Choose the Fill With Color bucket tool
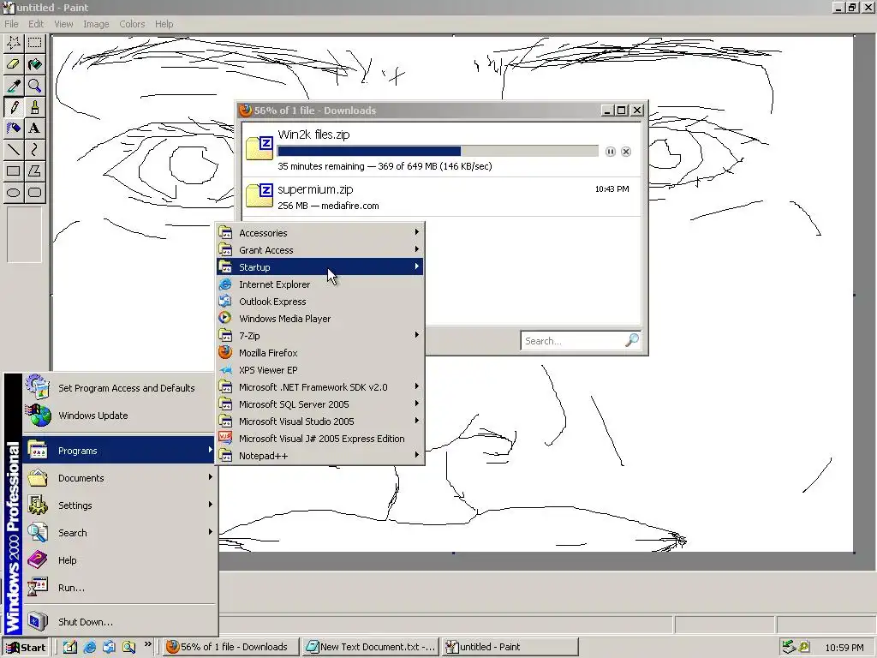 (x=34, y=64)
